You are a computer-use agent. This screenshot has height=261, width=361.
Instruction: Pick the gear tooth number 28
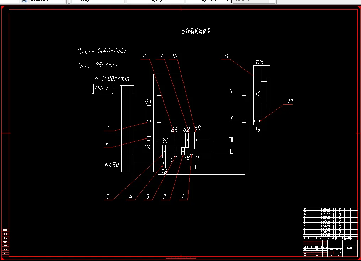tap(186, 158)
